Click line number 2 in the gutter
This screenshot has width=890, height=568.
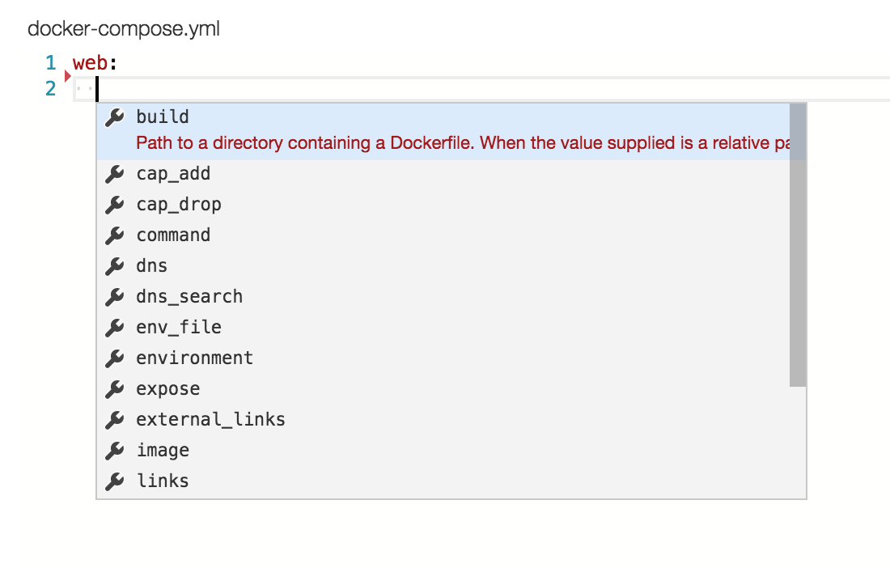(x=51, y=88)
